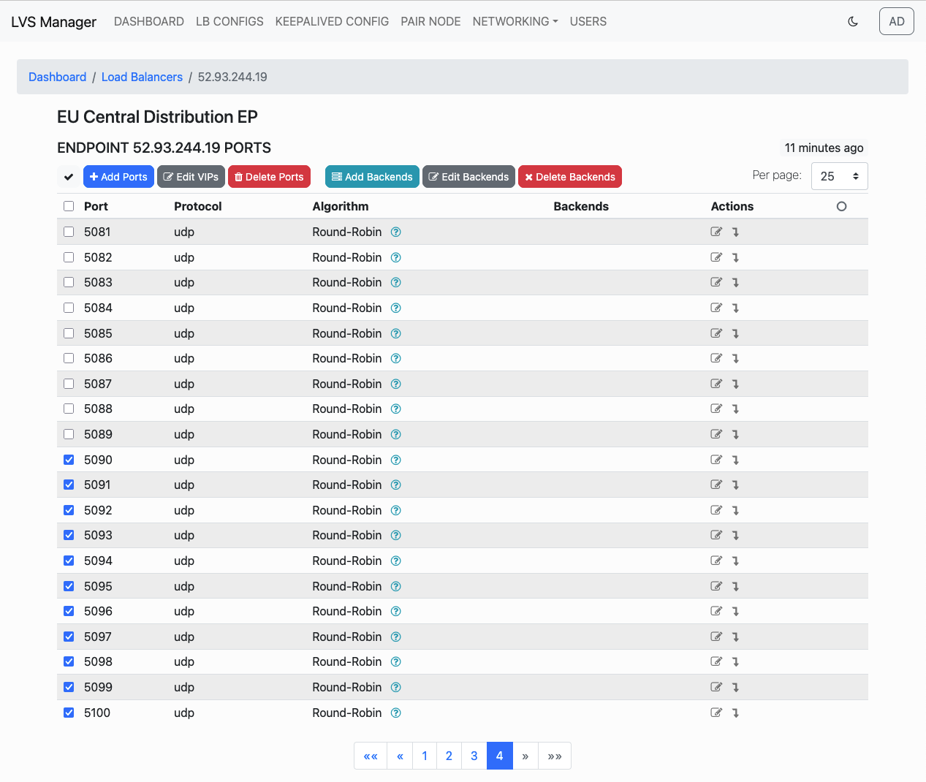Click arrow icon in port 5096 row
This screenshot has height=782, width=926.
pyautogui.click(x=736, y=611)
